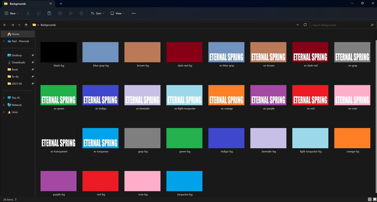377x202 pixels.
Task: Click the Delete trash icon
Action: click(x=81, y=13)
